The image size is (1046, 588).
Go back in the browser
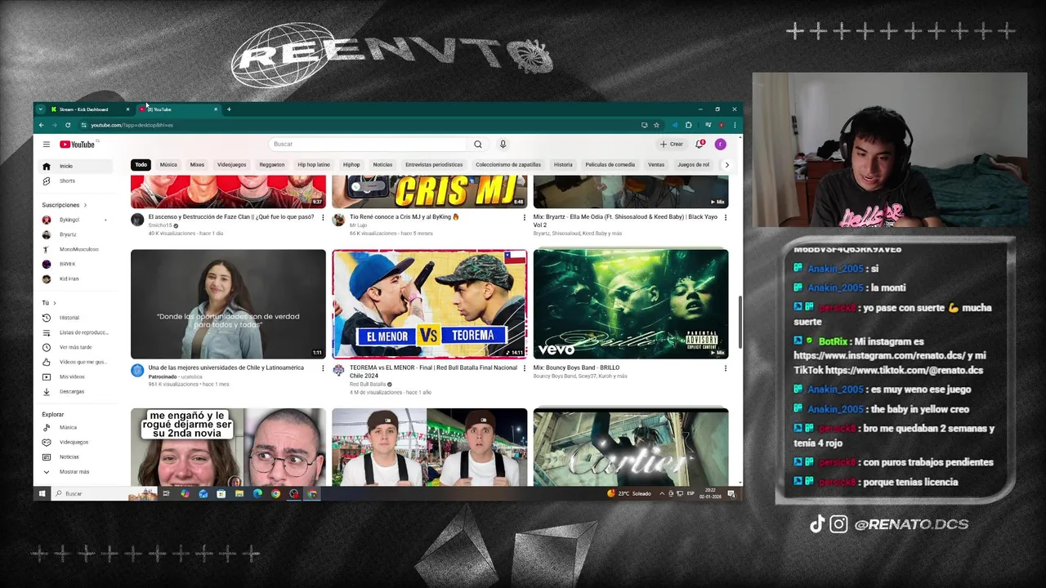[41, 125]
